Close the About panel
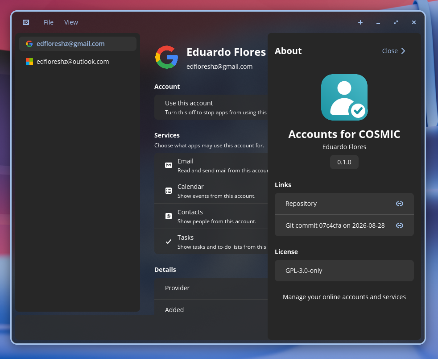This screenshot has width=438, height=359. [393, 51]
